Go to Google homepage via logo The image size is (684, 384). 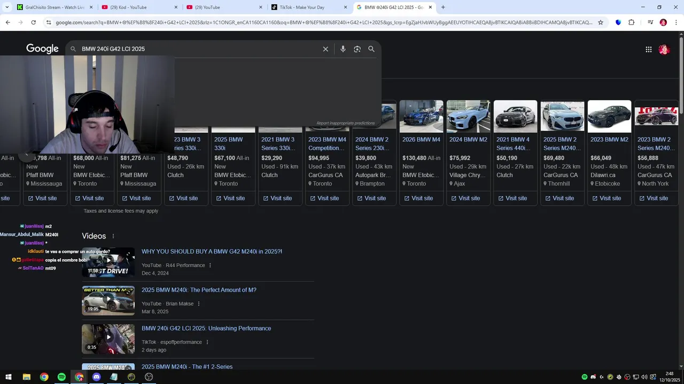point(42,49)
